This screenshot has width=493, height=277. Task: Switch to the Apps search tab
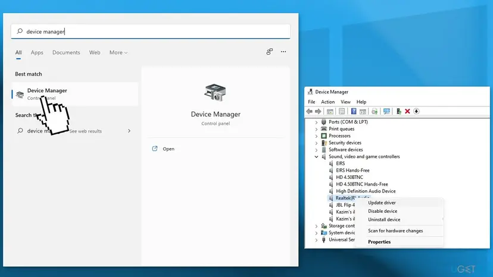tap(37, 52)
